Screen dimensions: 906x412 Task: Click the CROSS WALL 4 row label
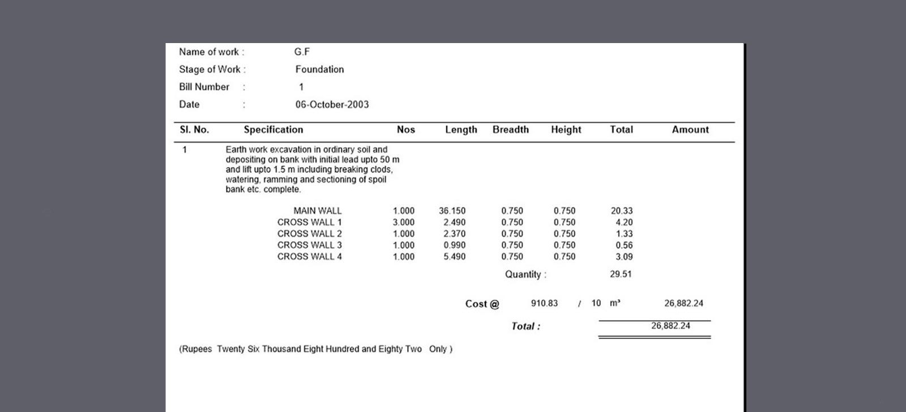tap(309, 257)
